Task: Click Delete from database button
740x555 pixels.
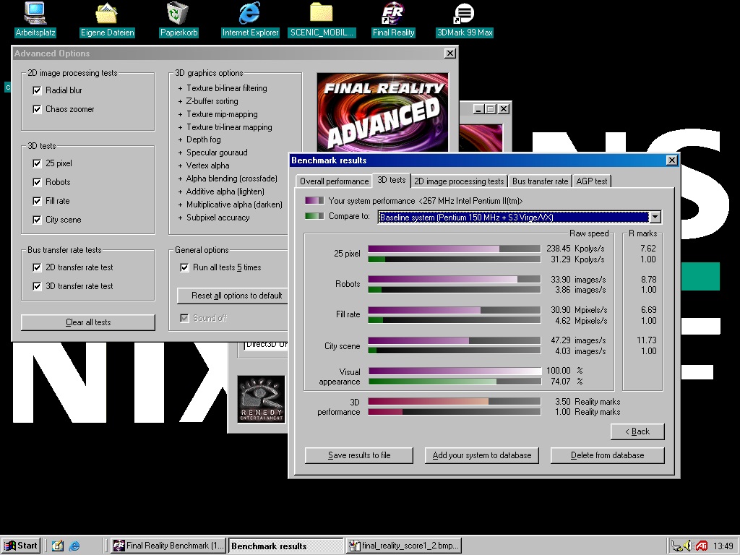Action: (x=607, y=455)
